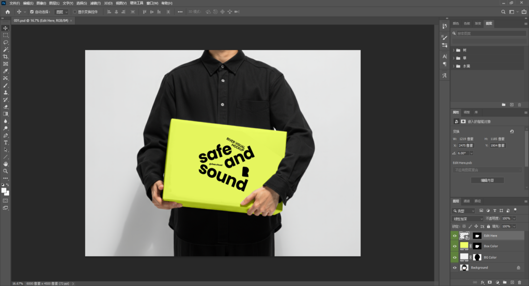Open the 图像(I) menu
The height and width of the screenshot is (286, 529).
point(41,3)
